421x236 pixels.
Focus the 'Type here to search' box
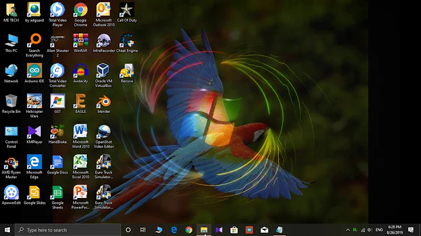pyautogui.click(x=68, y=230)
